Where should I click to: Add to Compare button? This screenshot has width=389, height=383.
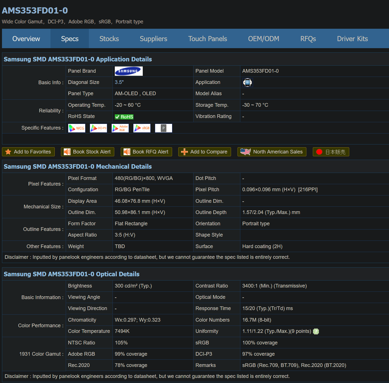(205, 152)
